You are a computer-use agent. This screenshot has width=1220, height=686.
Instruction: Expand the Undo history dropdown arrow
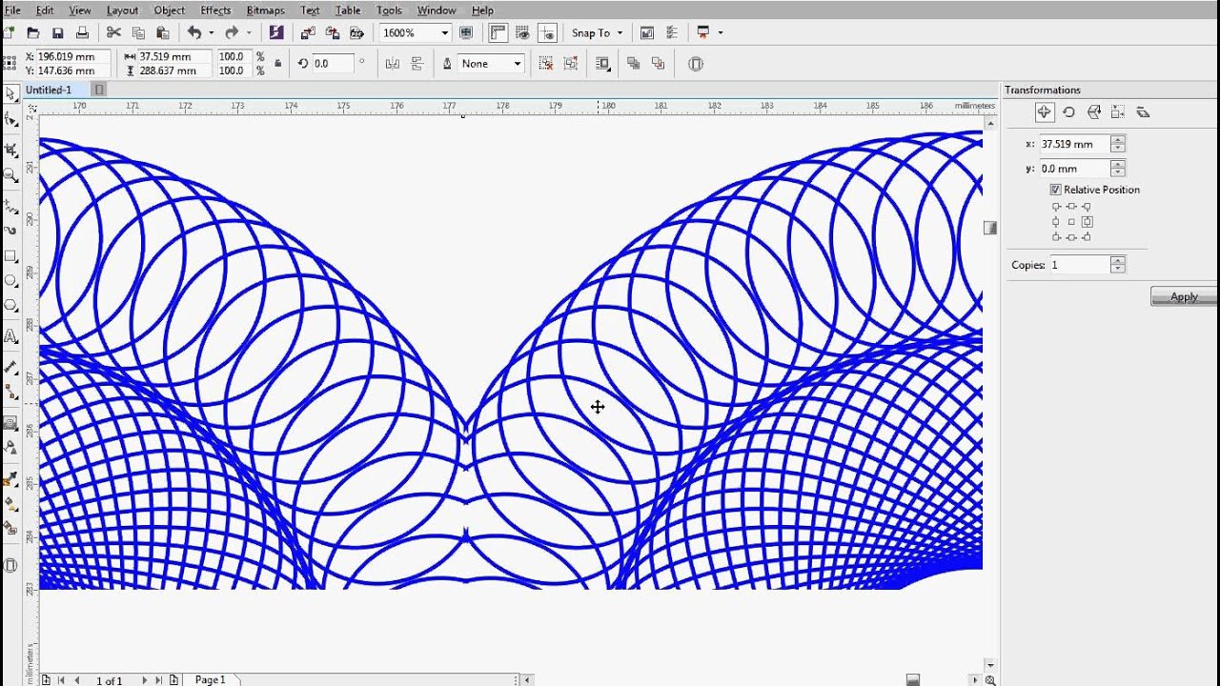211,32
